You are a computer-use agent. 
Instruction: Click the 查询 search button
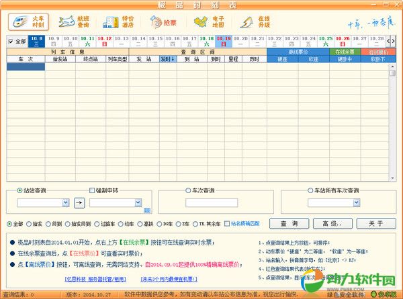pyautogui.click(x=289, y=223)
